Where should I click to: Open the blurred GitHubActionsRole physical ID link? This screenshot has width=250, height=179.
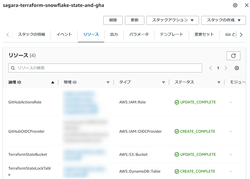click(x=80, y=102)
